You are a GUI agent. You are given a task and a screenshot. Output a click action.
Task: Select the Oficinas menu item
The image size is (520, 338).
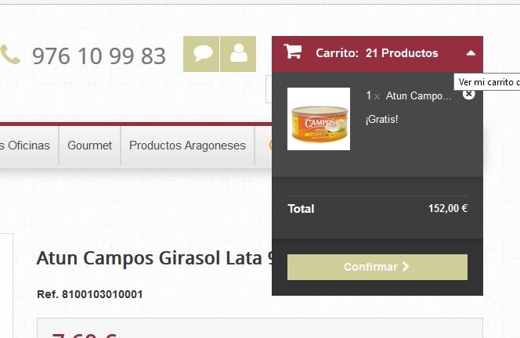(x=25, y=146)
